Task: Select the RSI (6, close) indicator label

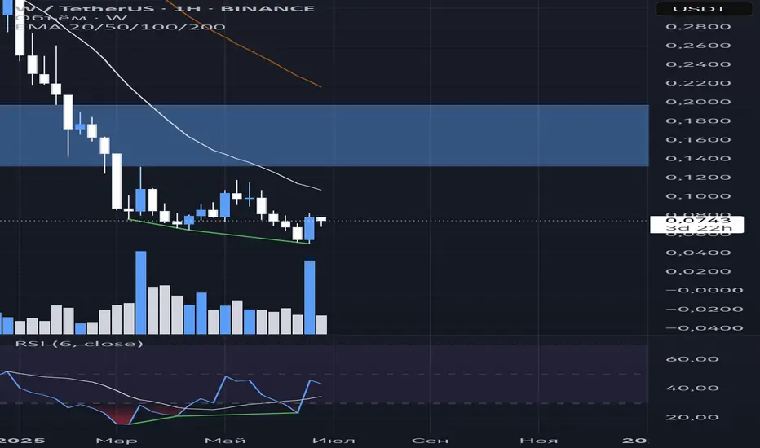Action: (x=79, y=344)
